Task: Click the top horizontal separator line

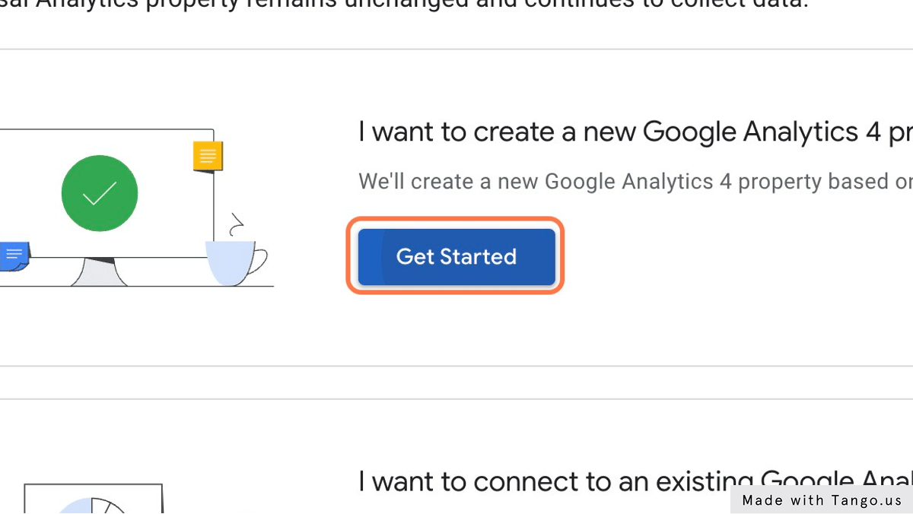Action: (x=456, y=48)
